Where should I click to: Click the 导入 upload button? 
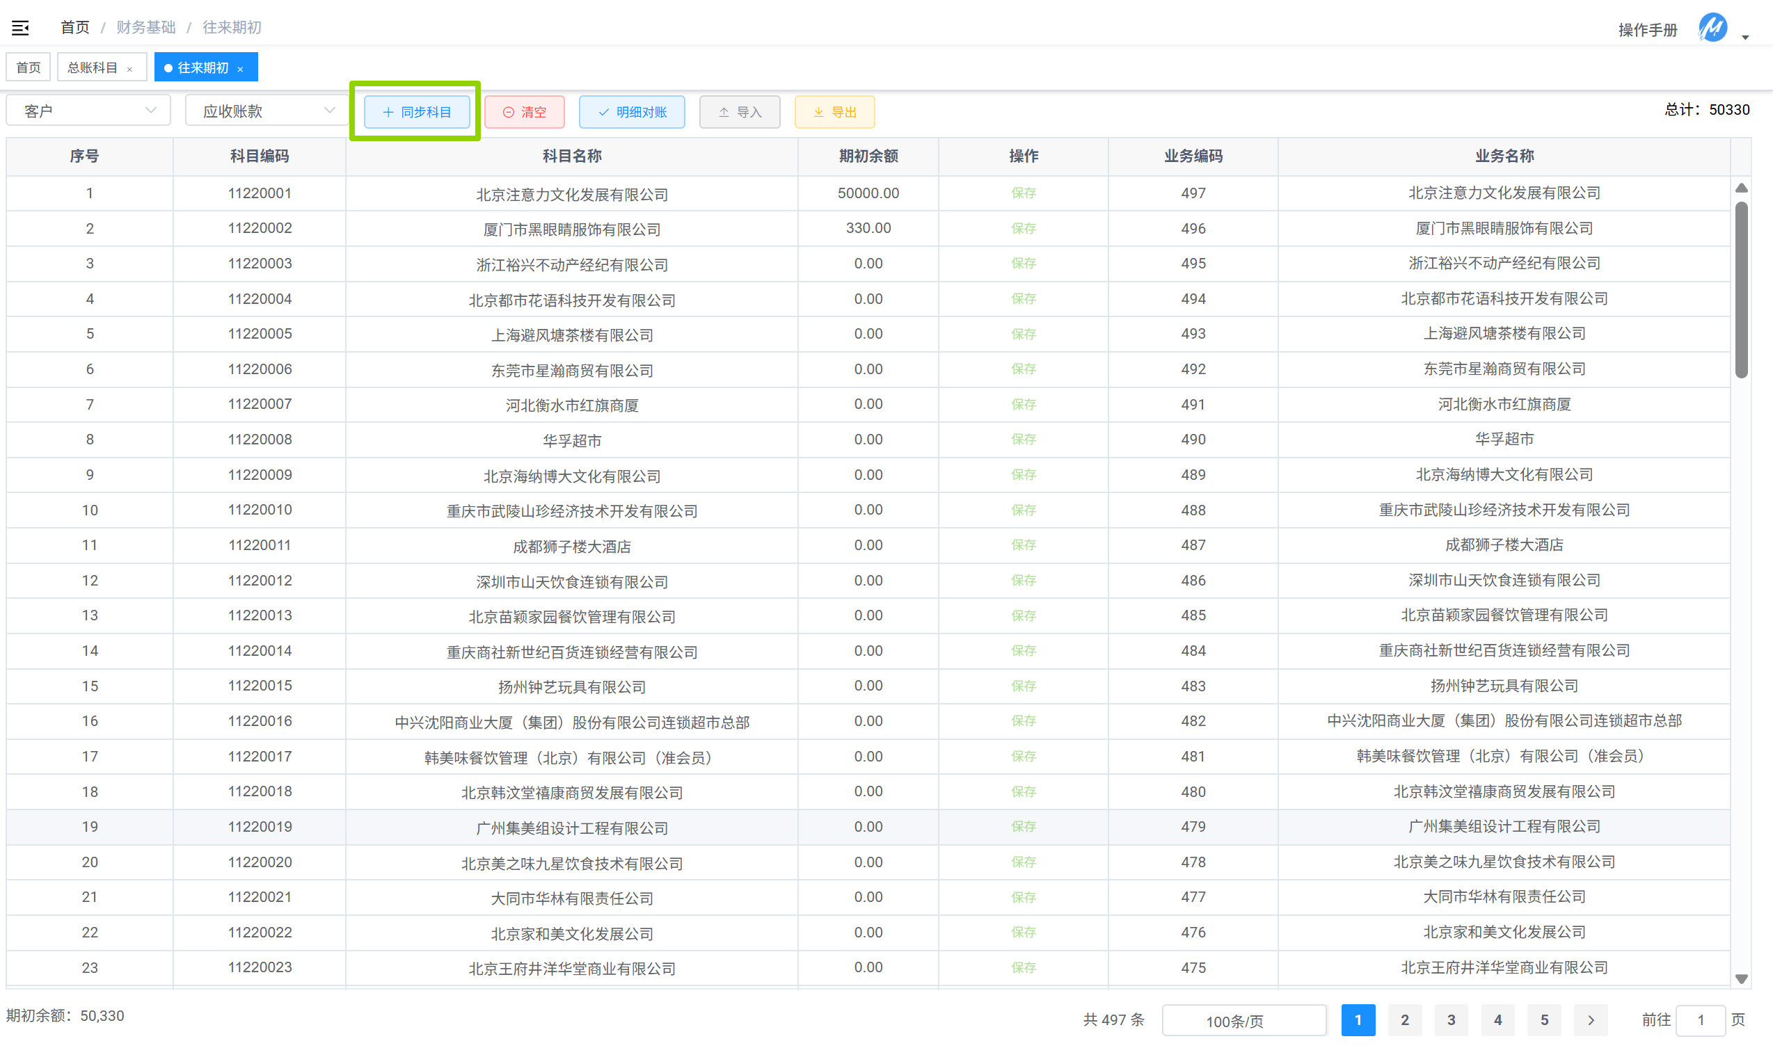[740, 112]
